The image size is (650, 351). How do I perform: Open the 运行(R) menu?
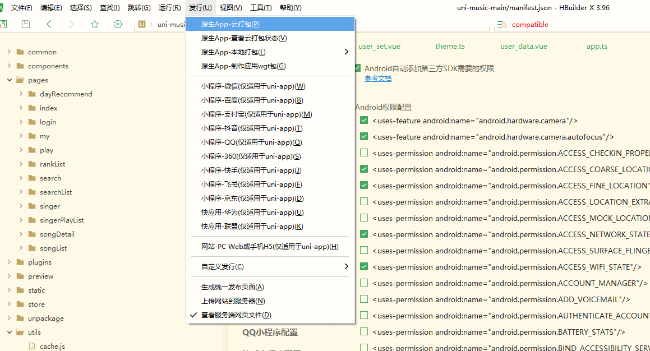(x=169, y=8)
